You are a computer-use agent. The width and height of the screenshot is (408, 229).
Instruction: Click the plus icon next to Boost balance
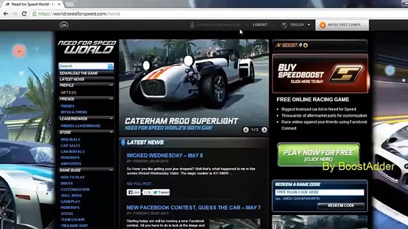click(x=305, y=45)
